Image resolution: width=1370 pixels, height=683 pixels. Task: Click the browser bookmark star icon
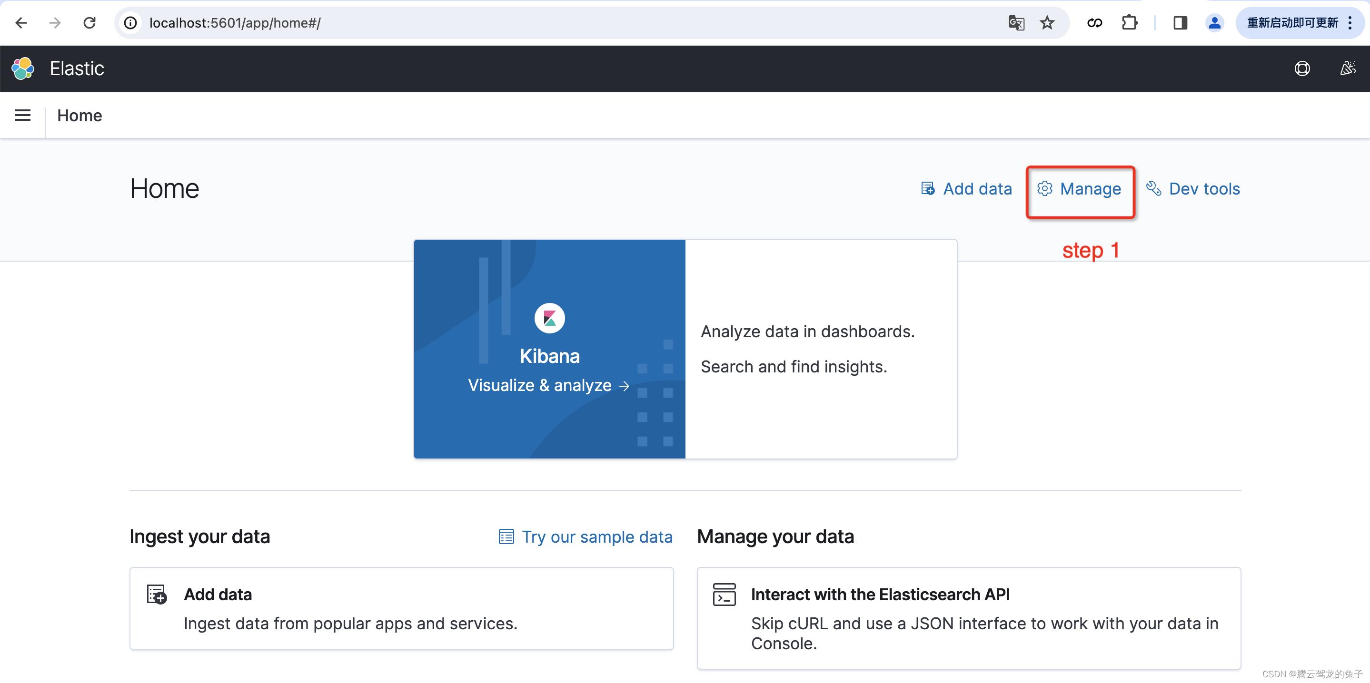point(1047,23)
